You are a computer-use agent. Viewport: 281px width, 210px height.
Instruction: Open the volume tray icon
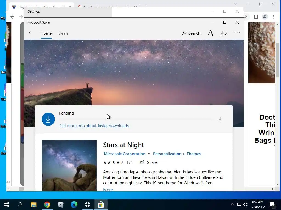click(245, 205)
